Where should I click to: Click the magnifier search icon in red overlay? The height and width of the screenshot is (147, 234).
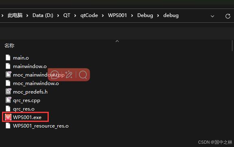[x=83, y=75]
